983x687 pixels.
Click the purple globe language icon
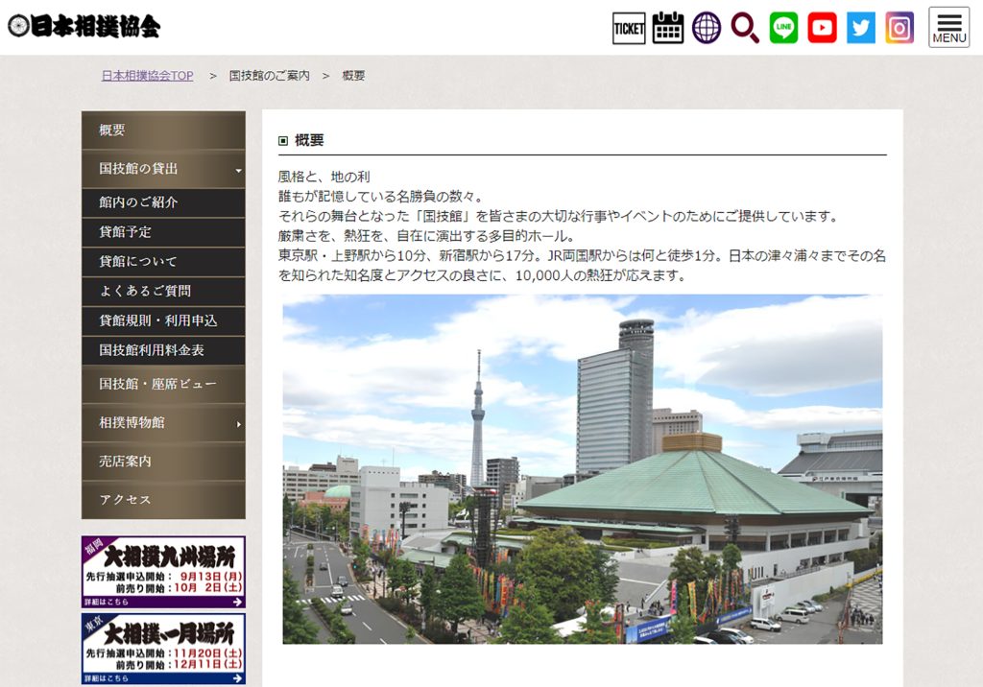click(707, 28)
